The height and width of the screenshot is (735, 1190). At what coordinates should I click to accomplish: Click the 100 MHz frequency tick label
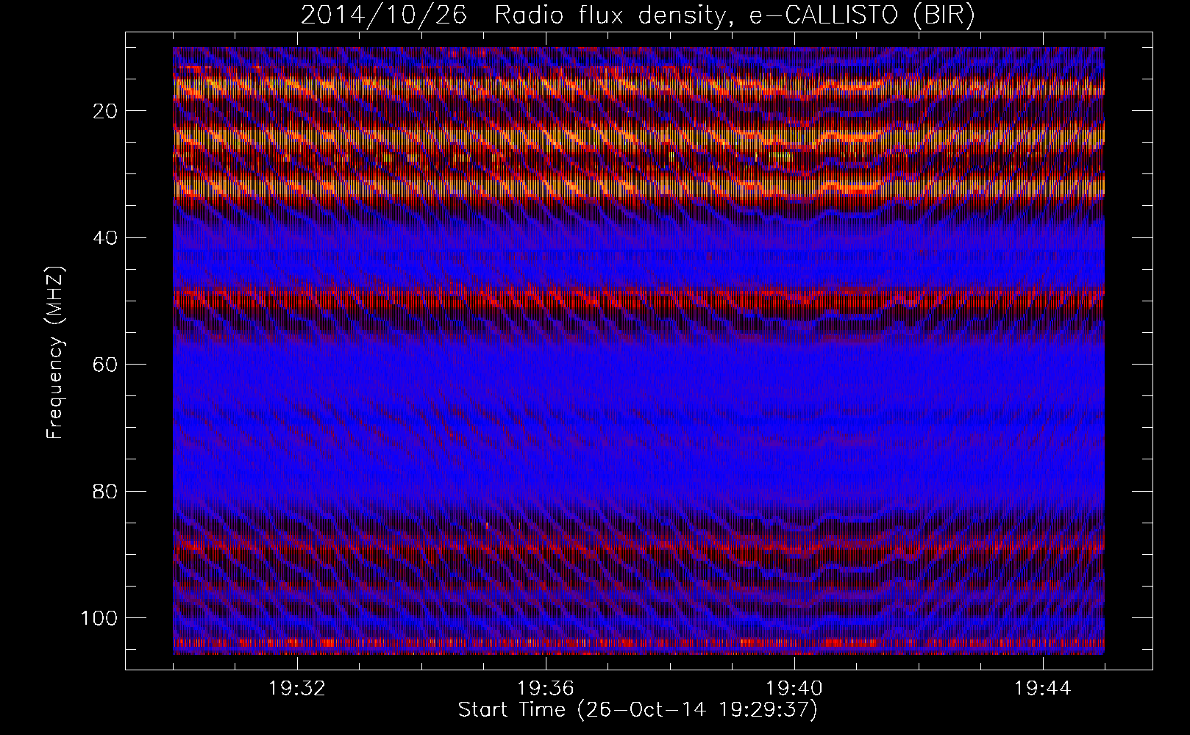point(100,617)
